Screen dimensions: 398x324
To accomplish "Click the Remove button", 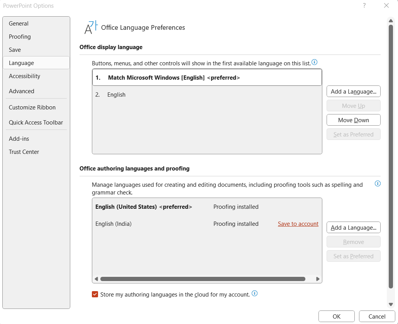I will 353,242.
